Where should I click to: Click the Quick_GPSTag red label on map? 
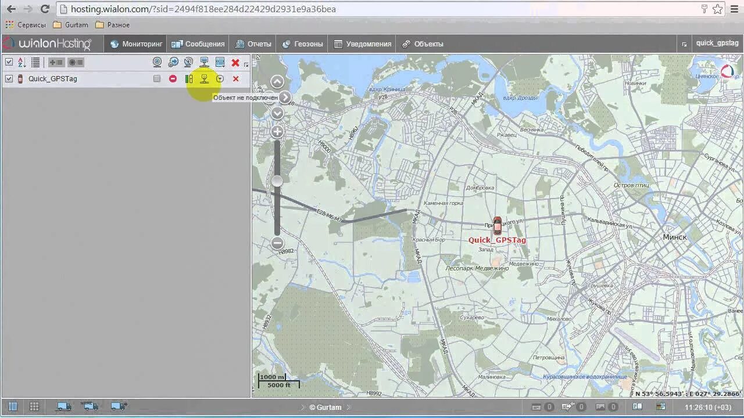click(497, 240)
